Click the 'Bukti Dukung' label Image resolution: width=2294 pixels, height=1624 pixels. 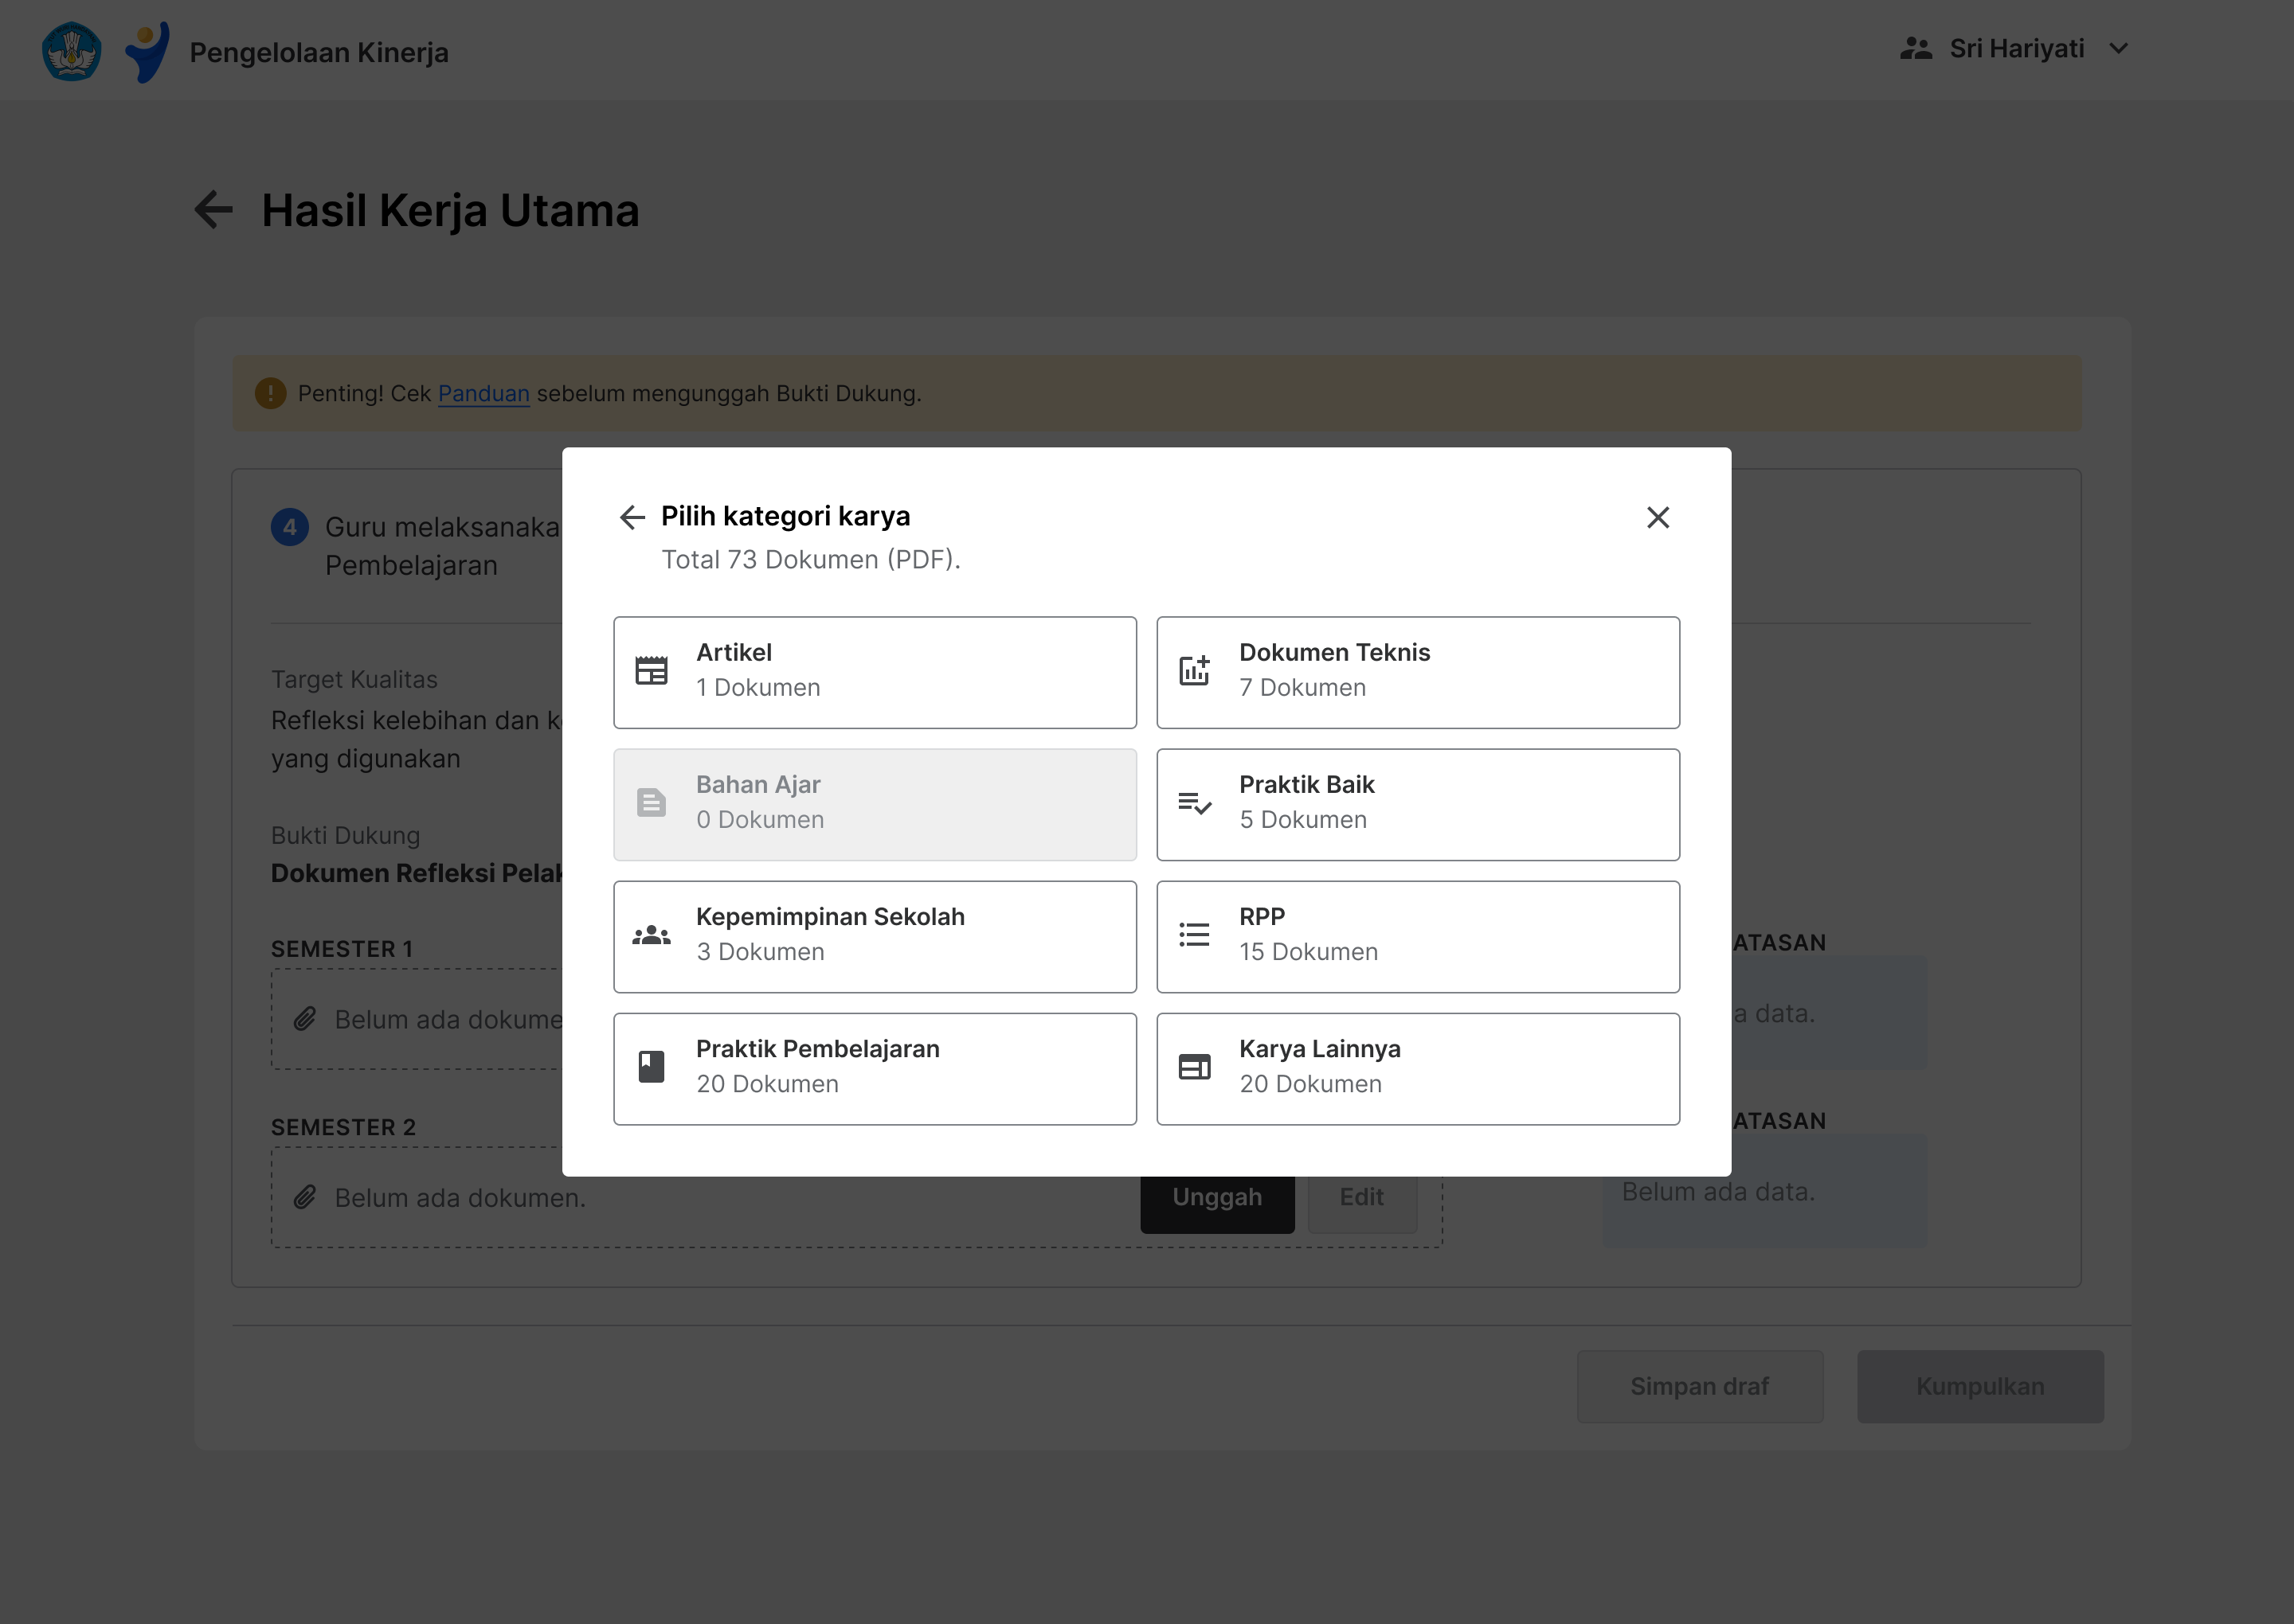pos(345,835)
